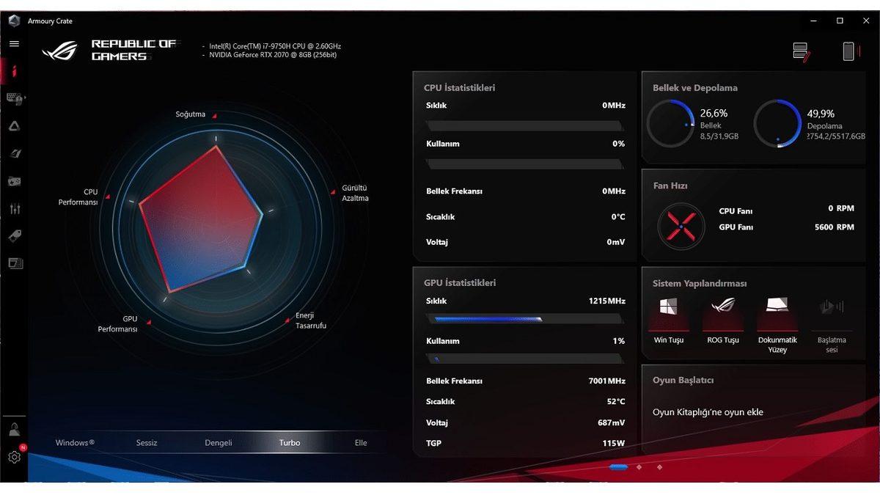880x495 pixels.
Task: Select the Elle mode tab
Action: (360, 442)
